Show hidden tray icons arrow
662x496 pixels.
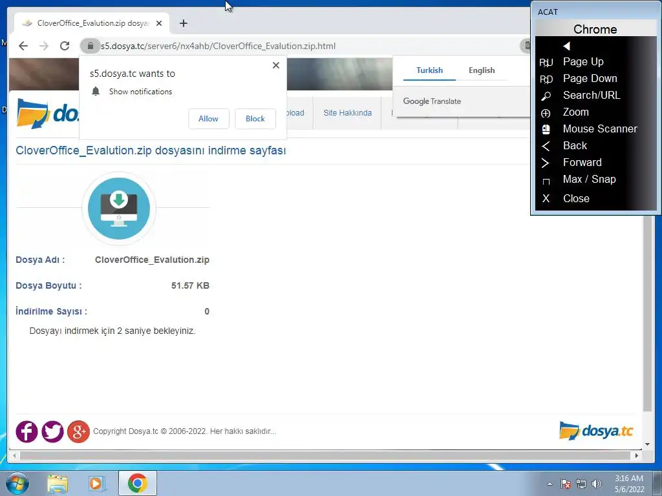pos(550,484)
